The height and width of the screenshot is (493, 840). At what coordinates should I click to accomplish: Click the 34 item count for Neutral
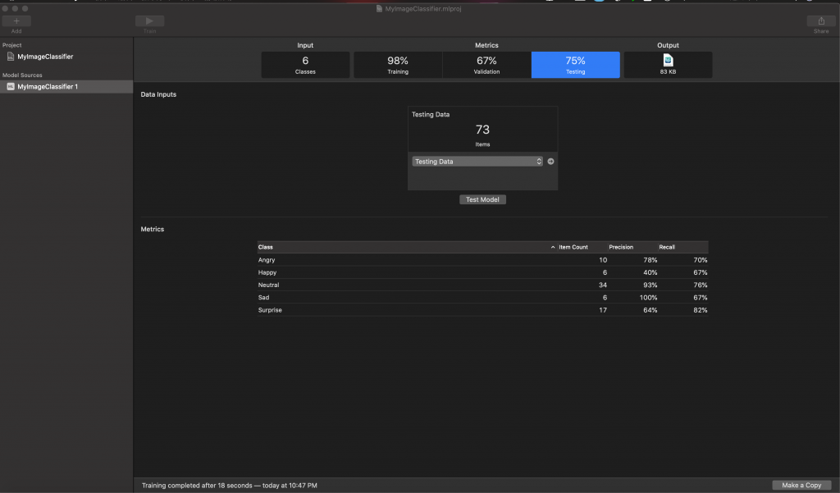click(x=603, y=285)
